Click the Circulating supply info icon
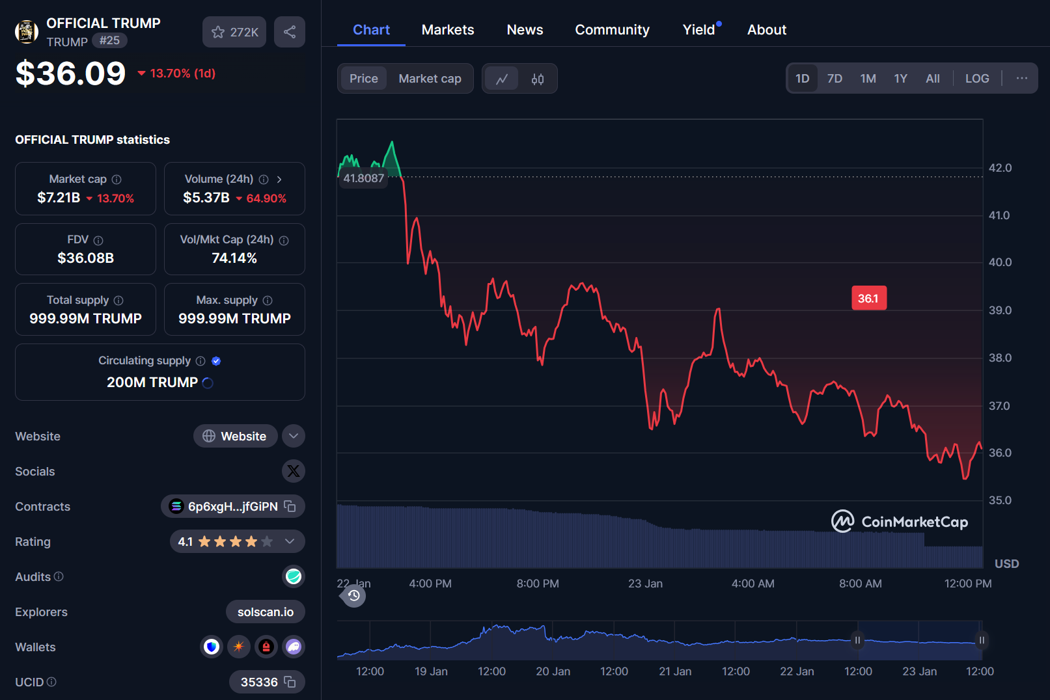The width and height of the screenshot is (1050, 700). point(200,361)
